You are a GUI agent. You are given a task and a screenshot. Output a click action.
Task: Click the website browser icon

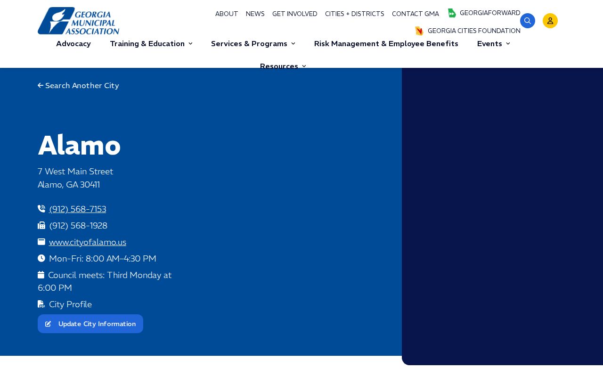point(41,242)
